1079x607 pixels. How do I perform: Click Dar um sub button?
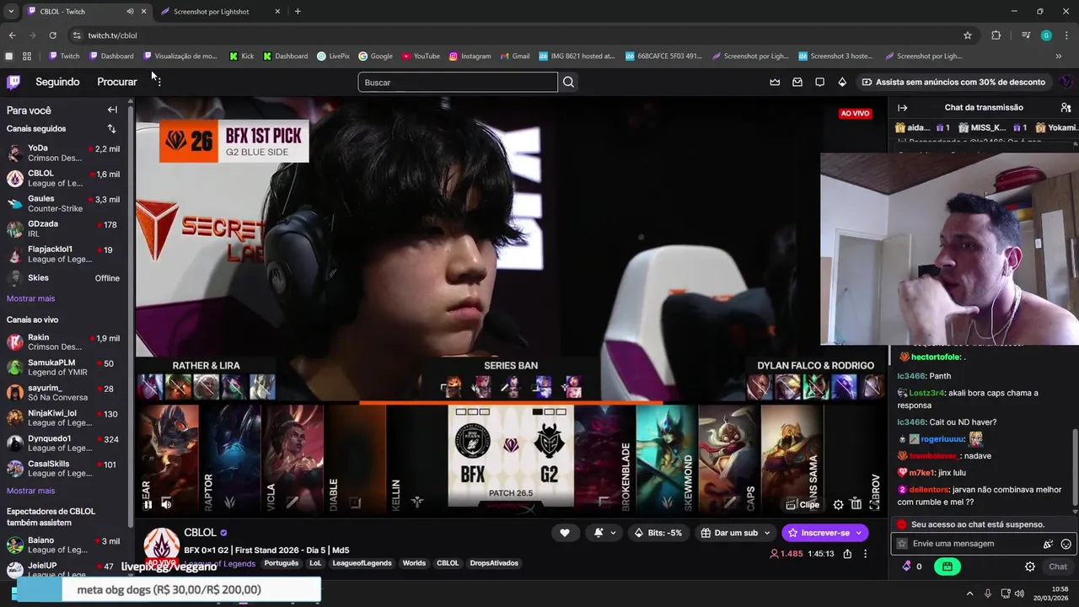pos(729,533)
